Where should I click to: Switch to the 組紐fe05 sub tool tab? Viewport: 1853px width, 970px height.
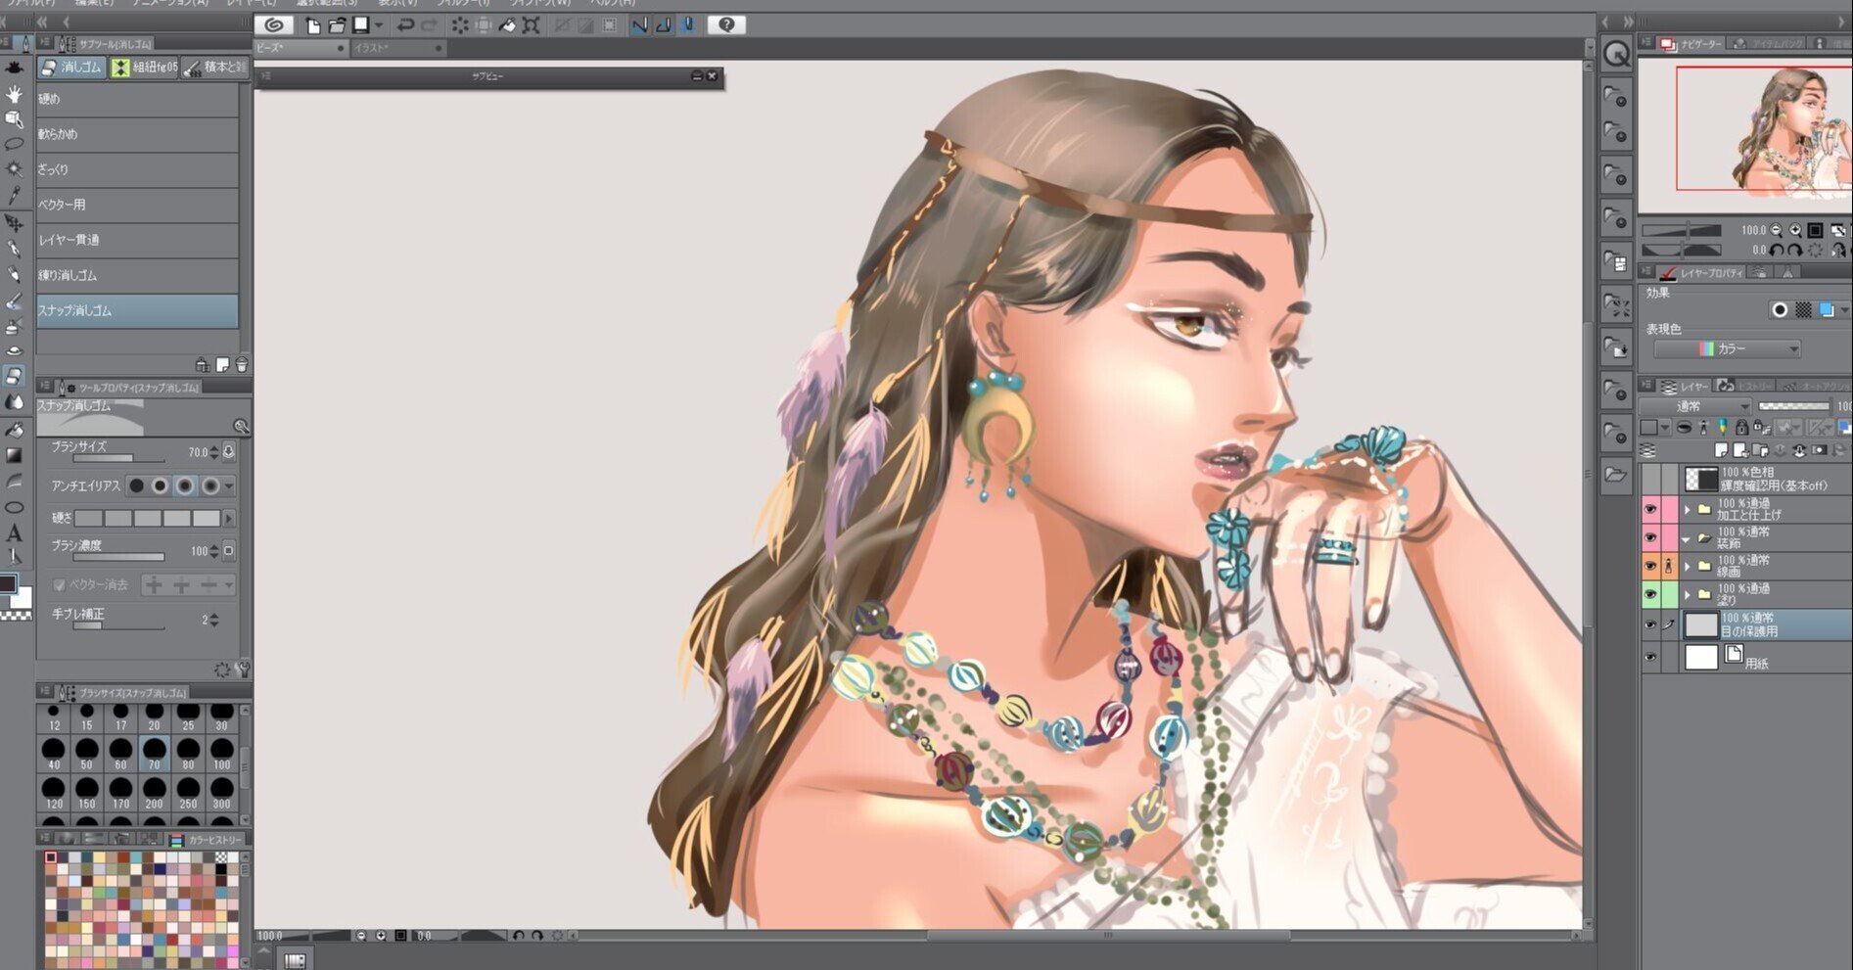click(144, 68)
